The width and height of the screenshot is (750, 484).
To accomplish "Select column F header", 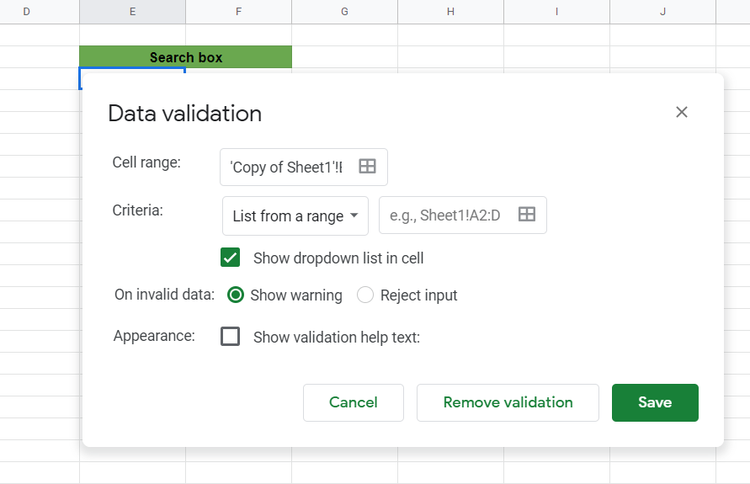I will pyautogui.click(x=239, y=12).
